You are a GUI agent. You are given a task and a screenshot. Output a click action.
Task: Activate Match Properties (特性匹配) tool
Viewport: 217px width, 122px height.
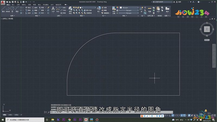click(114, 10)
